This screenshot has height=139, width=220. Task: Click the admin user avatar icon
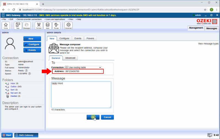coord(10,44)
